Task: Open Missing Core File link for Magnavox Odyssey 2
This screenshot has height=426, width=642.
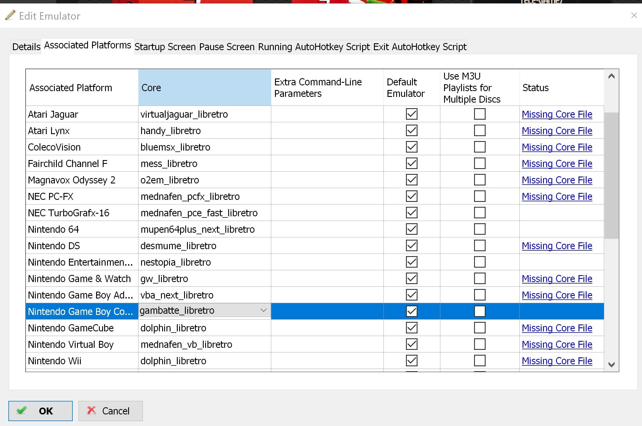Action: tap(557, 180)
